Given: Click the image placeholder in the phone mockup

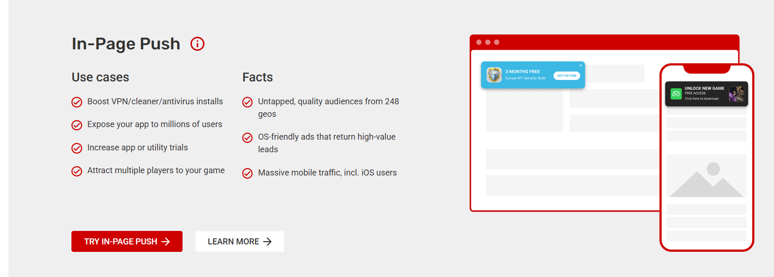Looking at the screenshot, I should 706,176.
